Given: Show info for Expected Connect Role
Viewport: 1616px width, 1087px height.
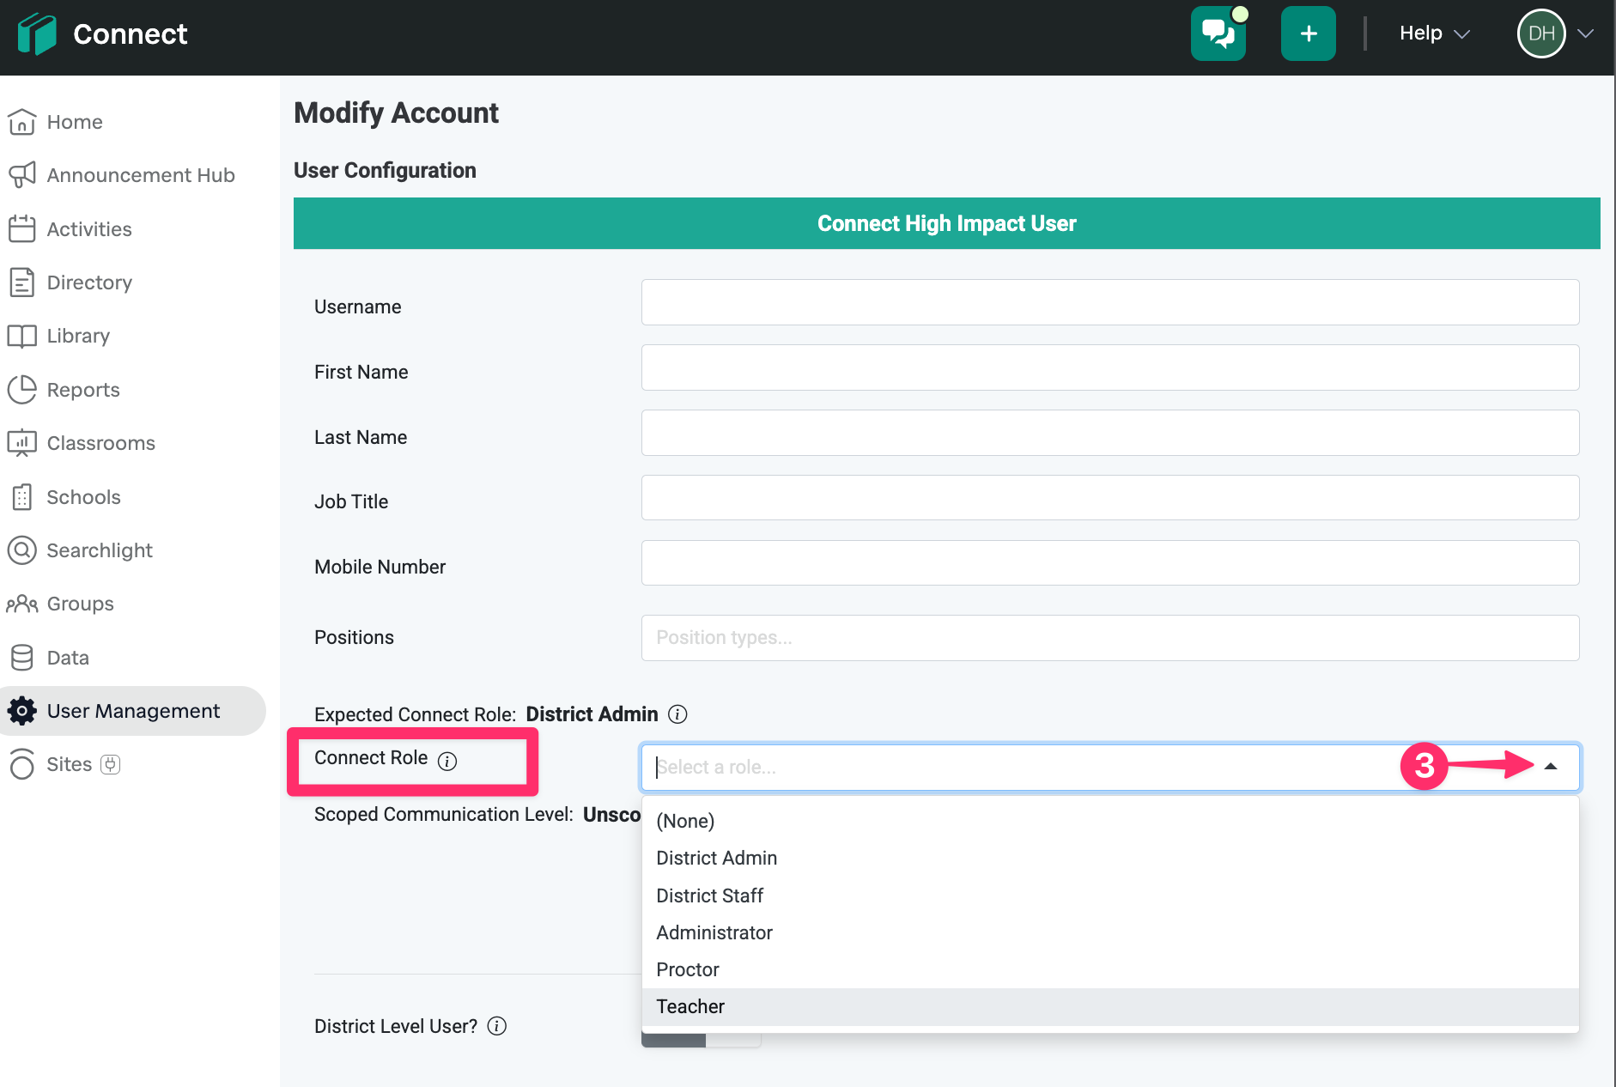Looking at the screenshot, I should (677, 714).
